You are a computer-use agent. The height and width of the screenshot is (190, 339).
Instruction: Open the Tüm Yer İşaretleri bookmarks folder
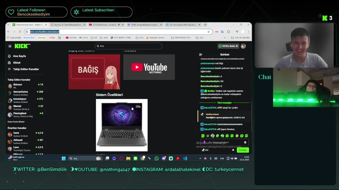[240, 38]
